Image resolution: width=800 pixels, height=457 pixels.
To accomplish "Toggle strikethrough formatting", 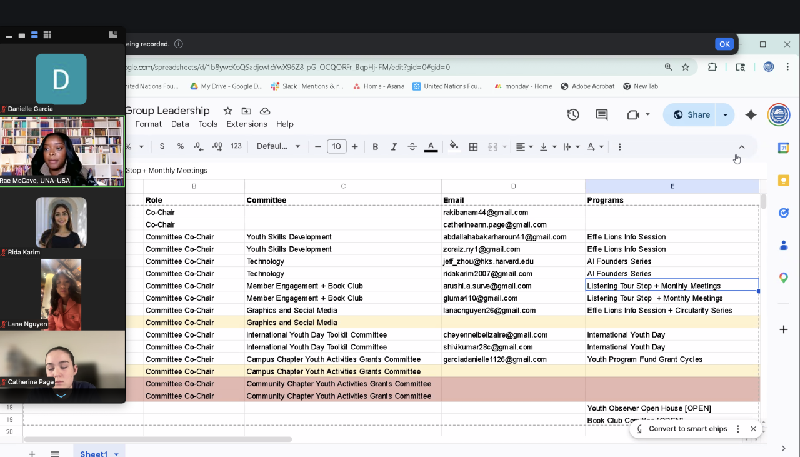I will 412,146.
